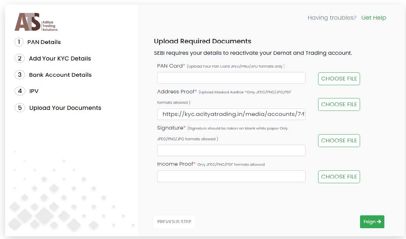Focus the Signature file field
406x239 pixels.
pos(231,150)
